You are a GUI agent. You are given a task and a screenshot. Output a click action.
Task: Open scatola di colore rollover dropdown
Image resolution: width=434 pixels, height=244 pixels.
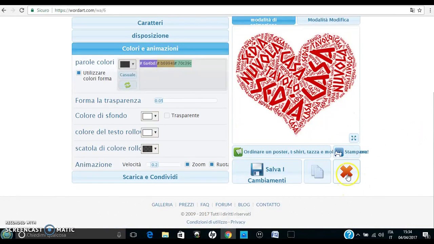tap(150, 148)
